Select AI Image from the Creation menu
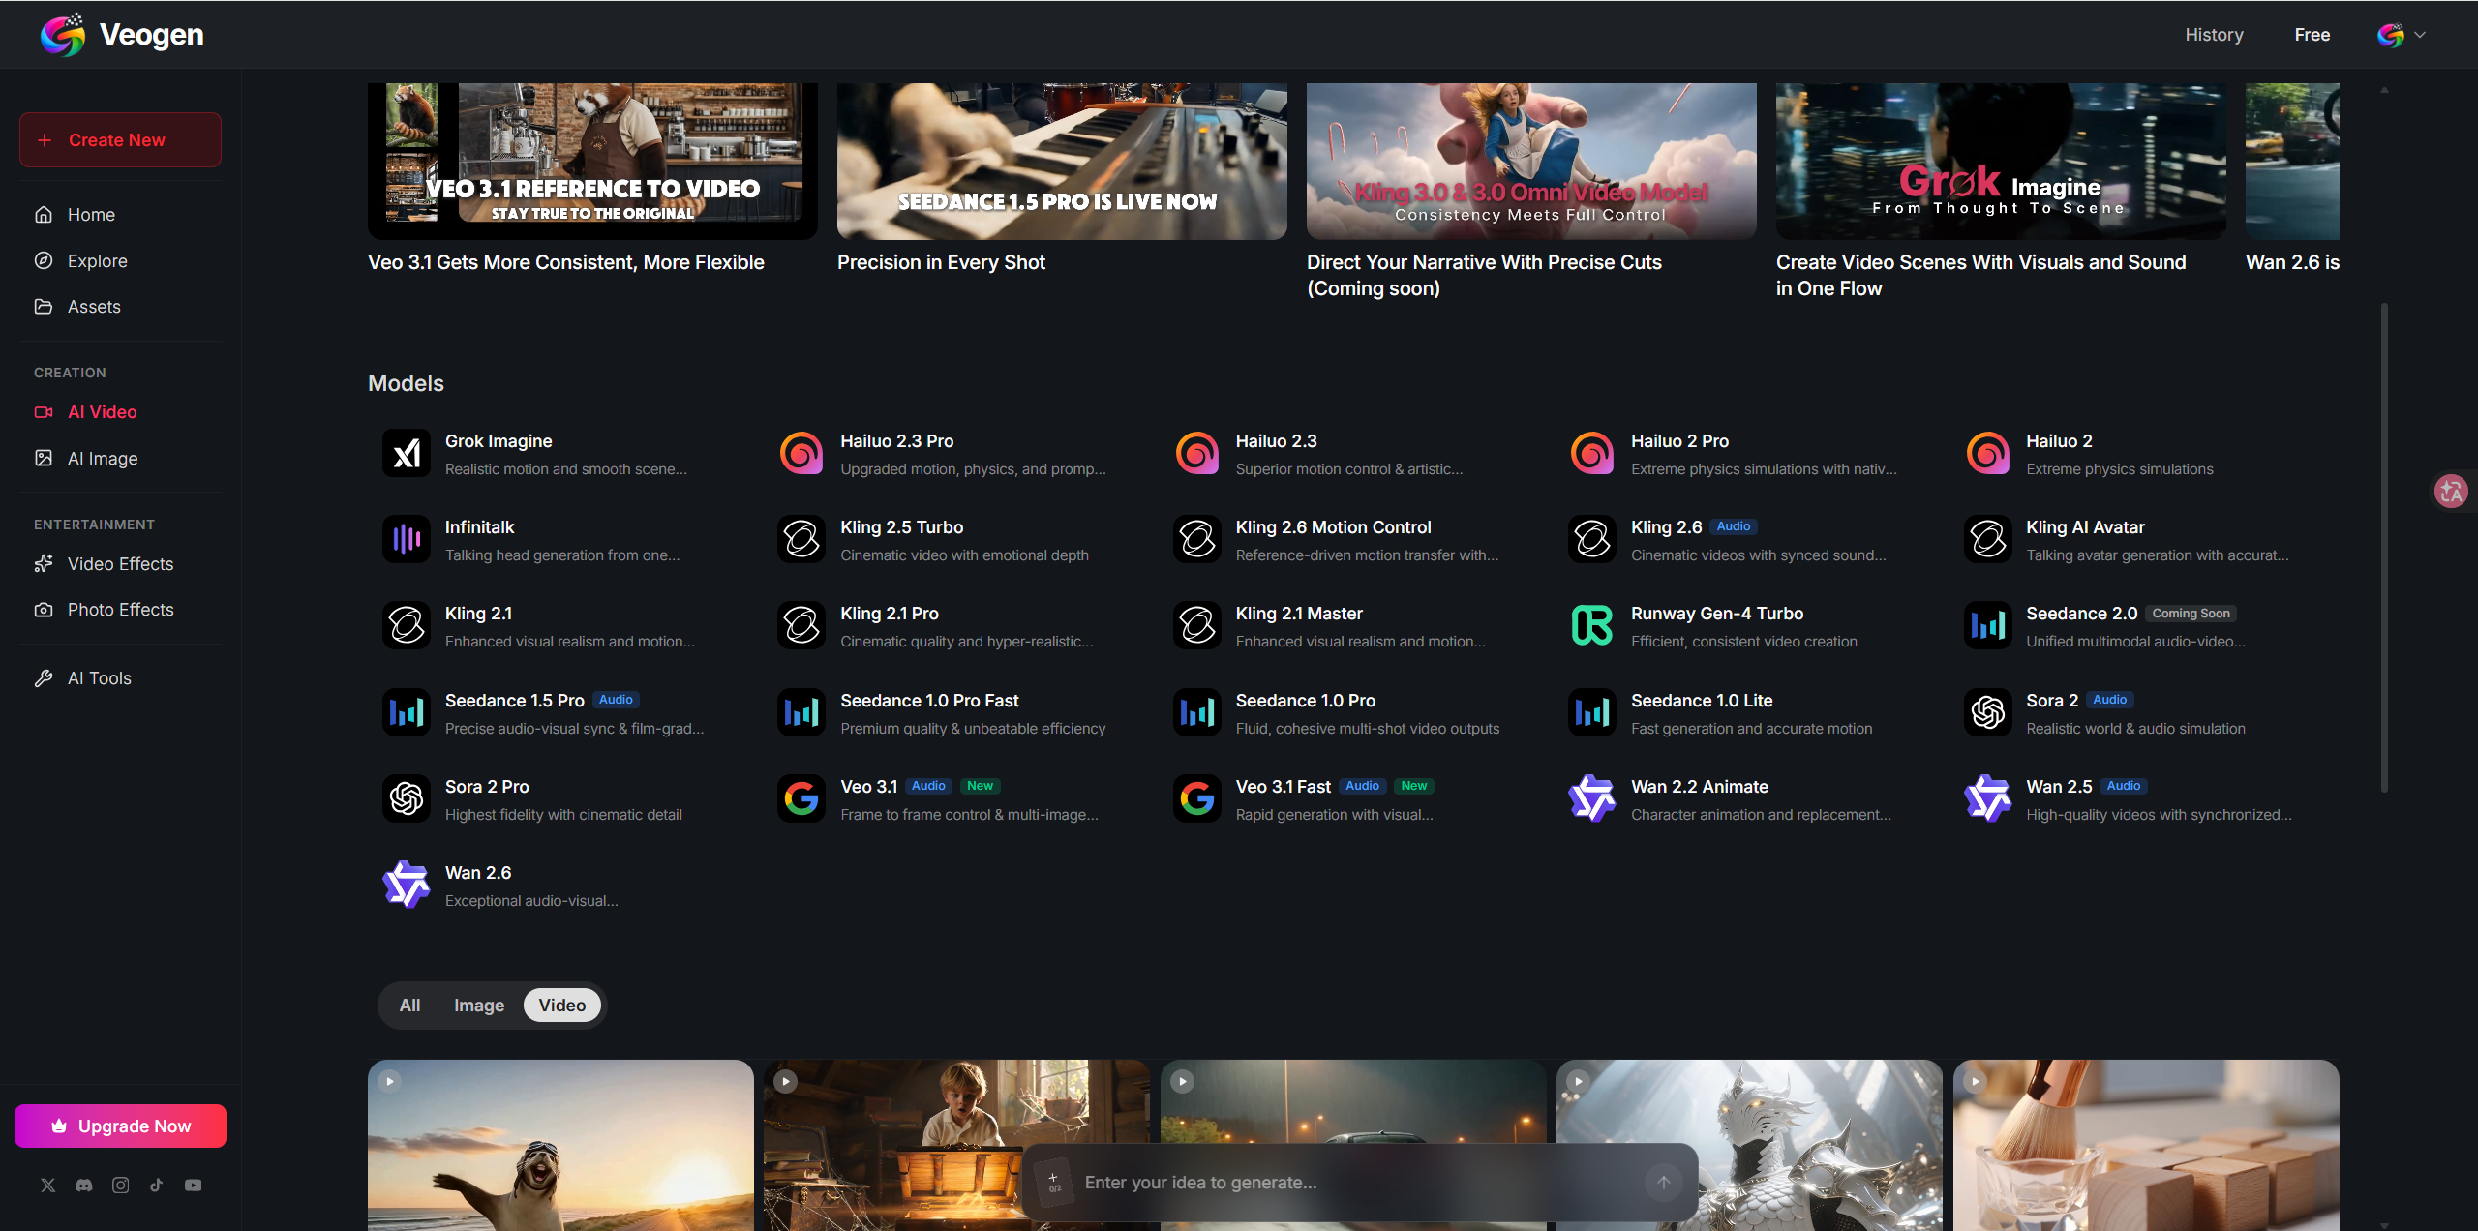This screenshot has width=2478, height=1231. tap(102, 458)
